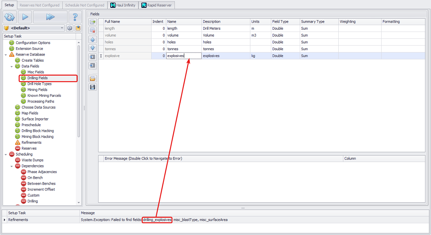Click the open folder icon in Fields toolbar
The image size is (431, 235).
(93, 78)
